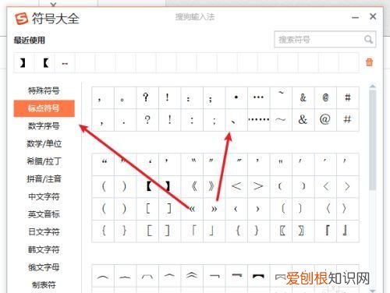Insert the enumeration comma 、 symbol
Image resolution: width=390 pixels, height=293 pixels.
236,120
